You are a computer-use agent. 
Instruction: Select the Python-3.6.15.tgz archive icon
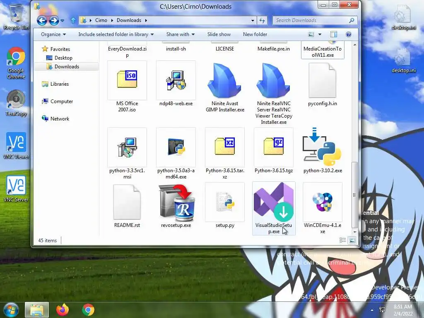[273, 147]
